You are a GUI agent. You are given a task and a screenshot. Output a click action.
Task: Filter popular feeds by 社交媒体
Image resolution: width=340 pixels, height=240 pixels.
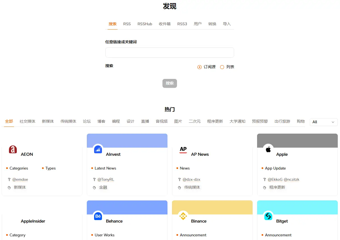[27, 122]
